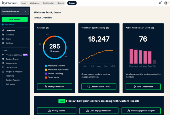Expand the DataCamp Enterprise group selector
The width and height of the screenshot is (170, 115).
coord(15,11)
